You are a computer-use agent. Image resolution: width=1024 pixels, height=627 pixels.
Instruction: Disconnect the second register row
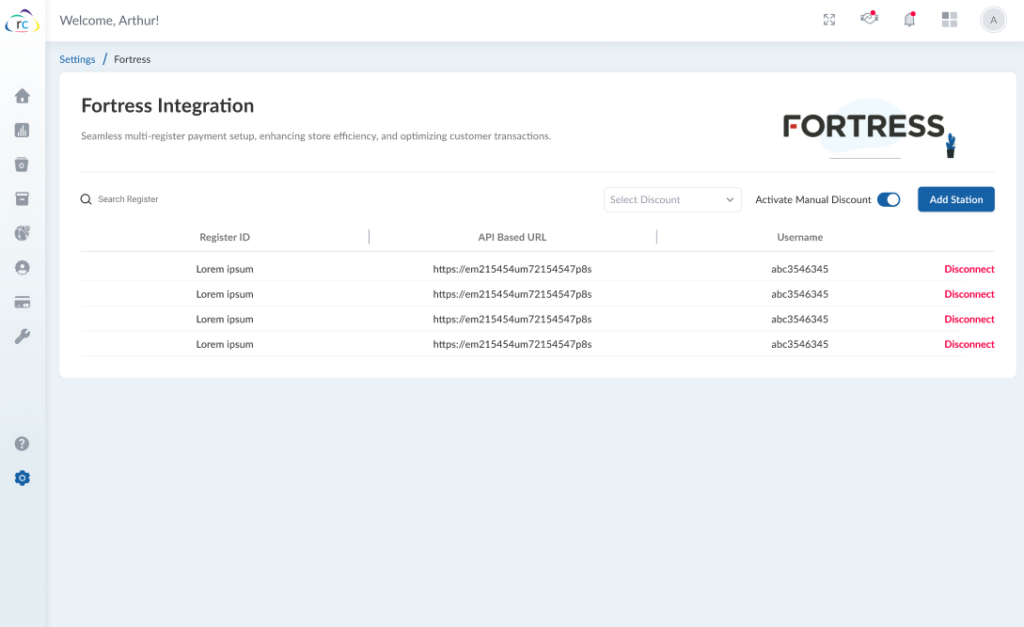coord(969,294)
